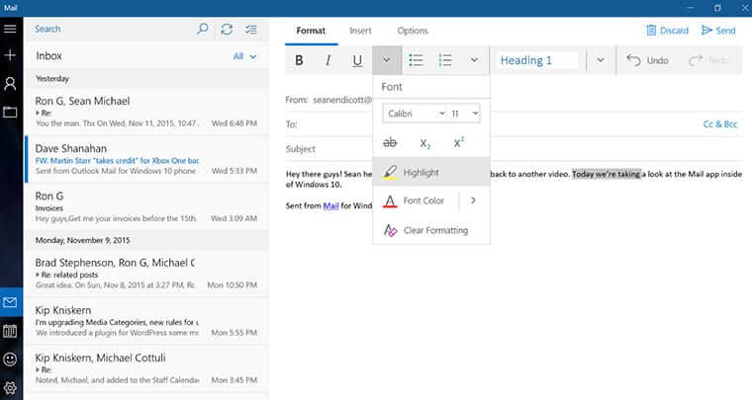
Task: Expand Ron G, Sean Michael conversation arrow
Action: click(38, 114)
